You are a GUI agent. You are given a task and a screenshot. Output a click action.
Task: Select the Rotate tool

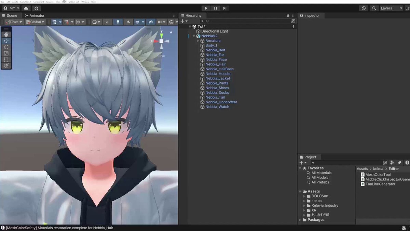point(6,47)
